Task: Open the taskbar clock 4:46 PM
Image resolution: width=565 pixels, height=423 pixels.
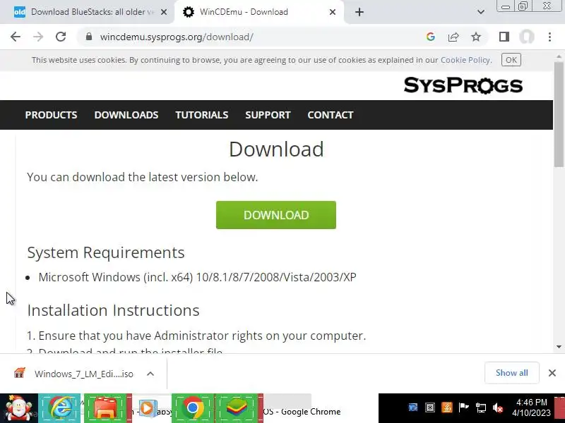Action: click(532, 407)
